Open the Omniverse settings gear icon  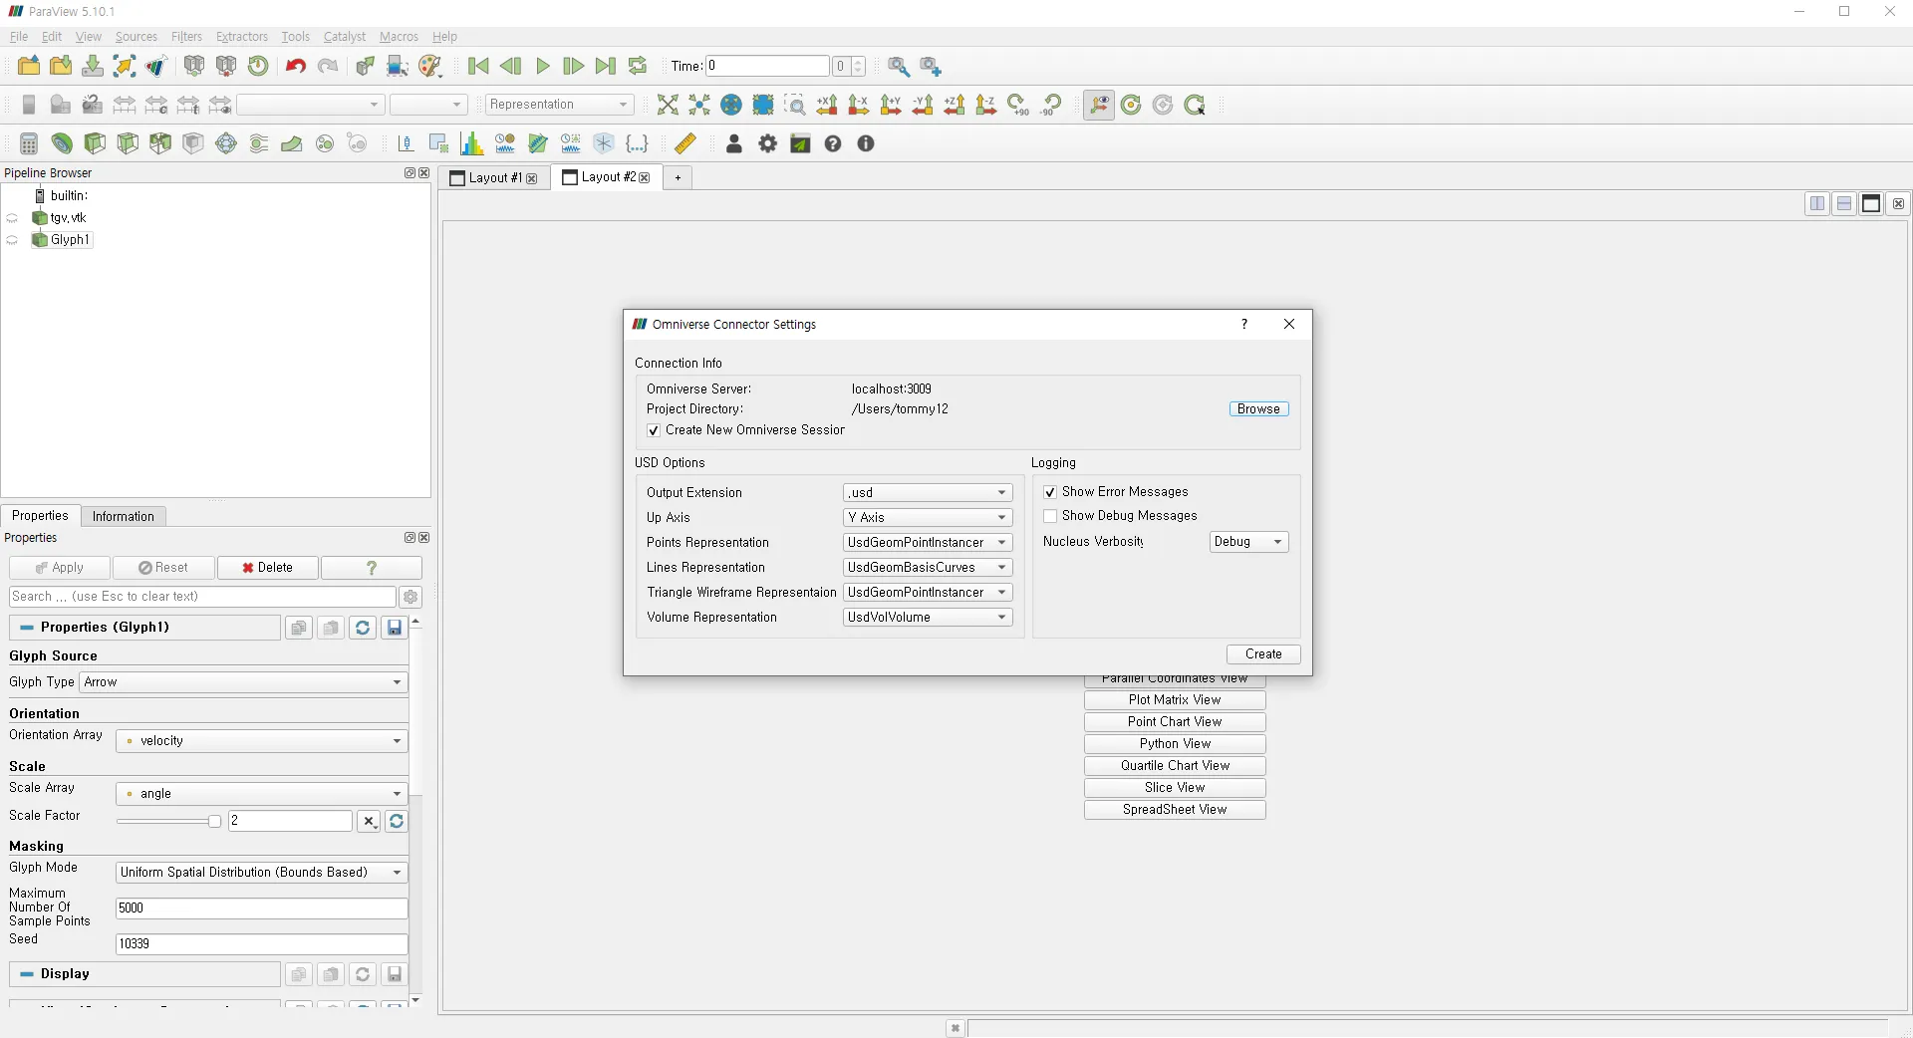(x=767, y=144)
